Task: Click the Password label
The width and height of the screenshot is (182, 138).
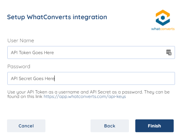Action: coord(19,67)
